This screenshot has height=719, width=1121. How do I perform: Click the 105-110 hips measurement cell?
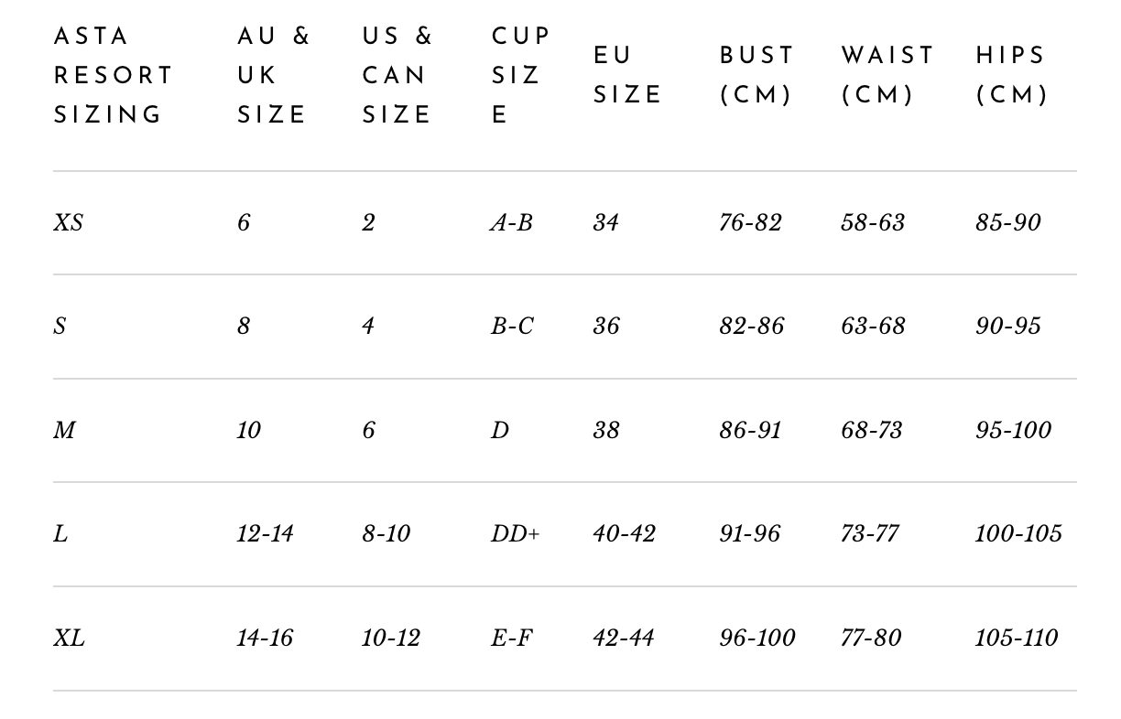(1016, 638)
